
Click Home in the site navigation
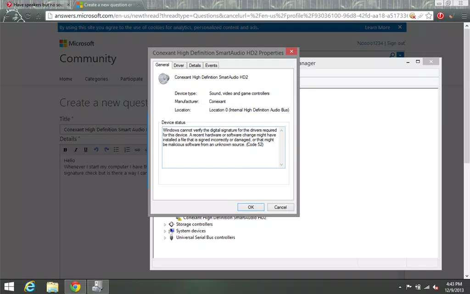coord(66,79)
